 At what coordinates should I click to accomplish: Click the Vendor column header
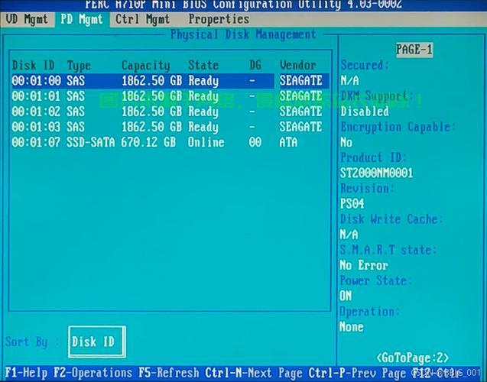[298, 65]
